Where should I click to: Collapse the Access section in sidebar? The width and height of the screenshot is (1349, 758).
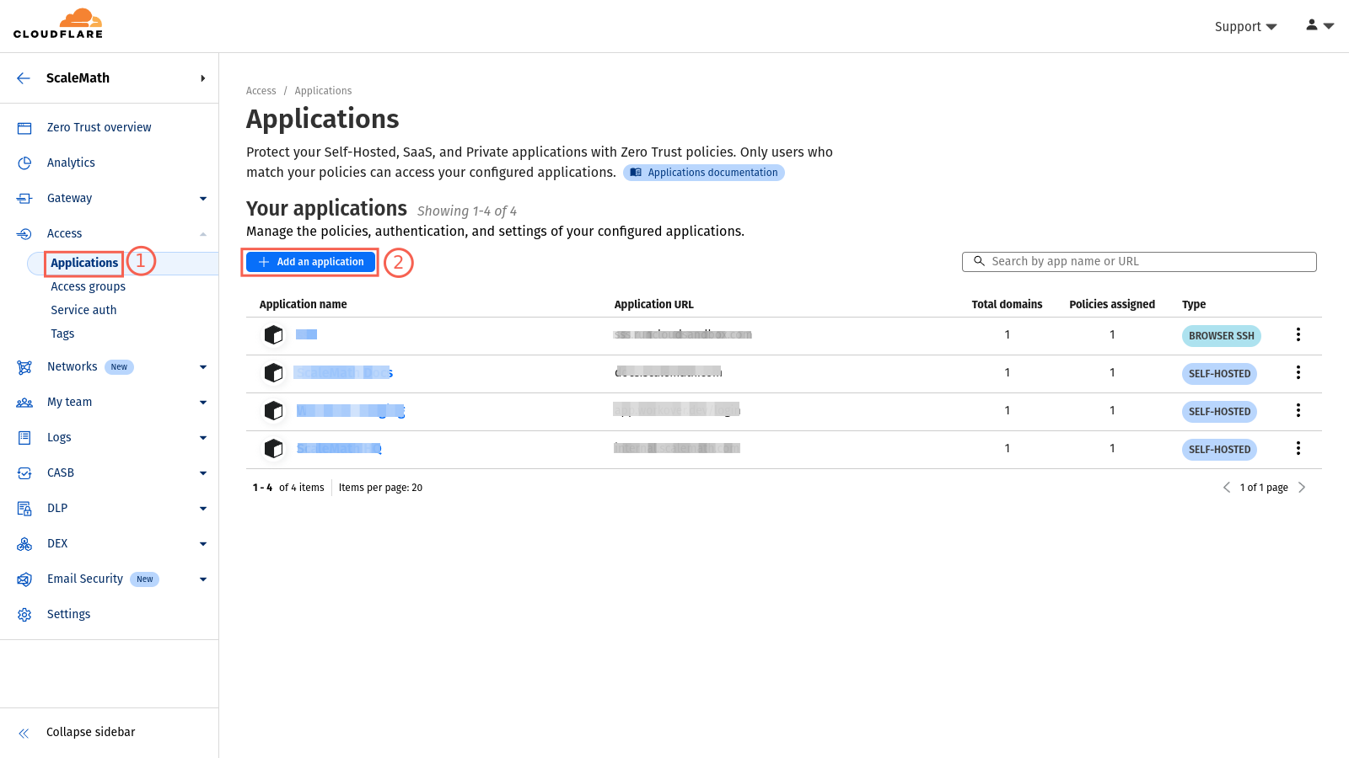pos(202,234)
